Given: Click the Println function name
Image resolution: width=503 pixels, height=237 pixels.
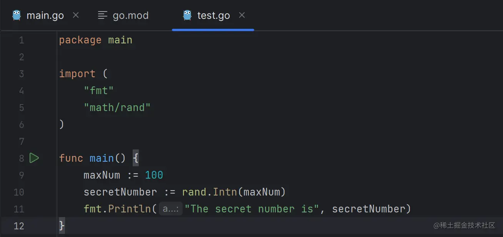Looking at the screenshot, I should point(130,209).
